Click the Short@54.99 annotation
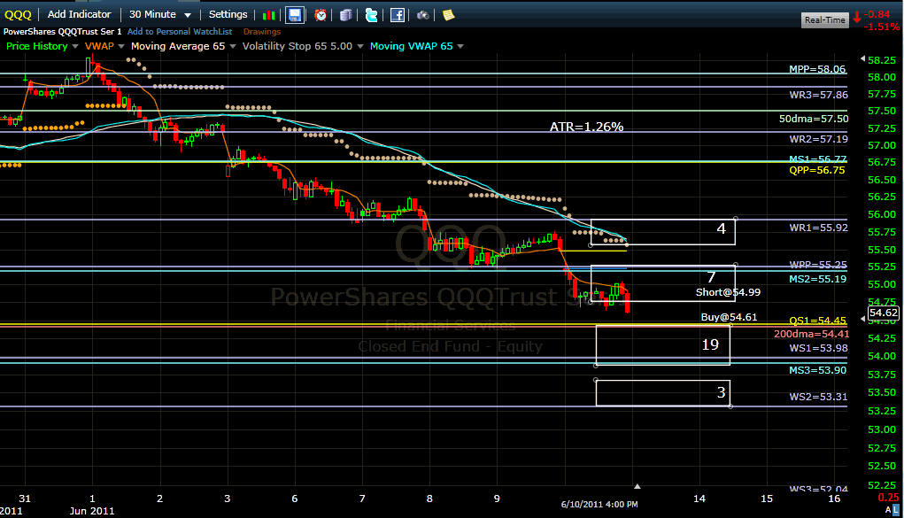 [x=728, y=292]
